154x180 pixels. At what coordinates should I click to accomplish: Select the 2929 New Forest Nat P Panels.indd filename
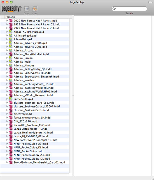35,21
